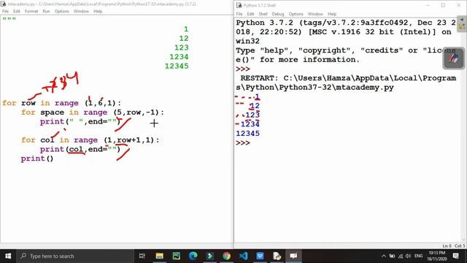Open Options menu in Python Shell window

[296, 14]
